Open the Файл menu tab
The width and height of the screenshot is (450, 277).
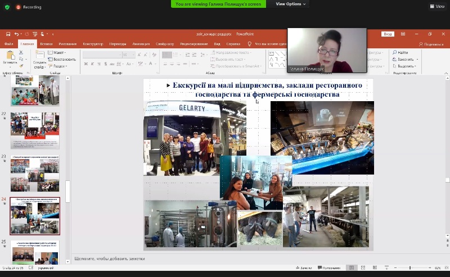(x=9, y=44)
